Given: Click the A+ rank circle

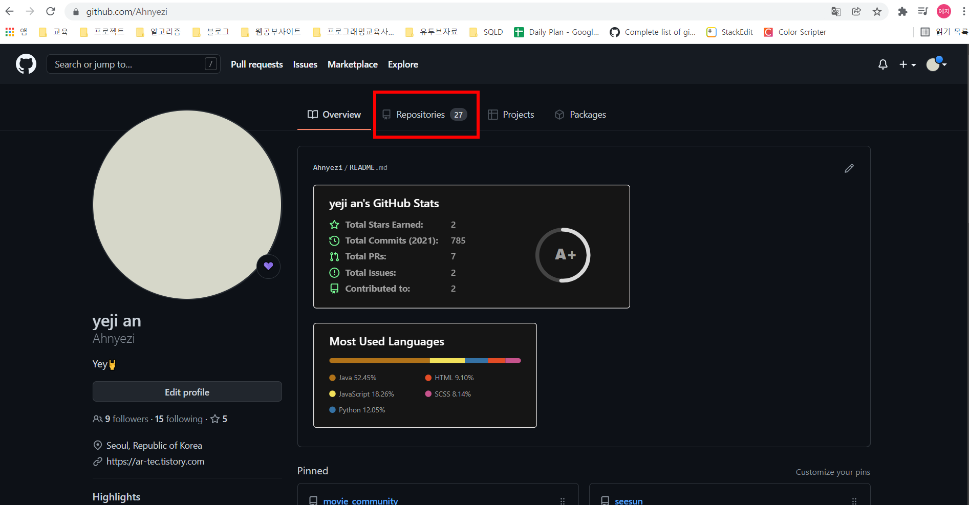Looking at the screenshot, I should click(563, 255).
